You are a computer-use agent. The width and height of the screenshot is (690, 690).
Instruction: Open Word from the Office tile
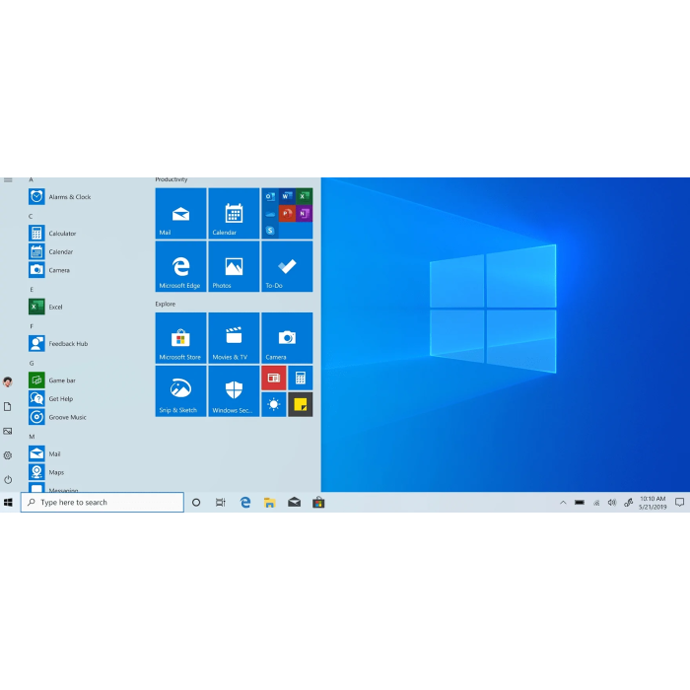pos(287,196)
